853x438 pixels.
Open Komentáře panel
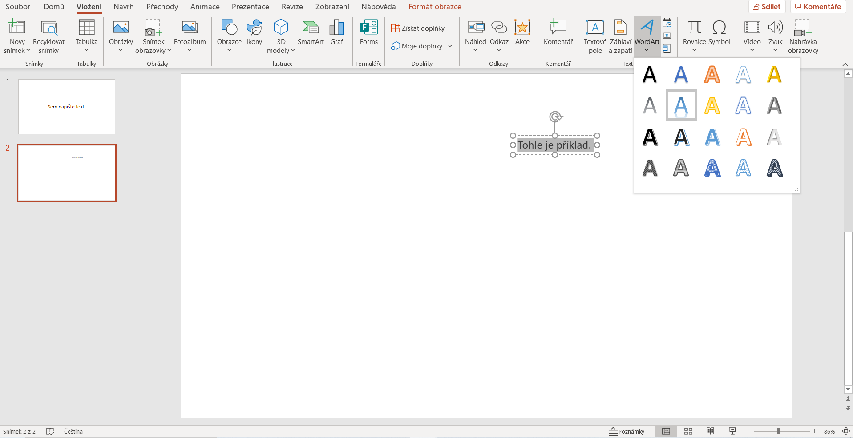(818, 6)
